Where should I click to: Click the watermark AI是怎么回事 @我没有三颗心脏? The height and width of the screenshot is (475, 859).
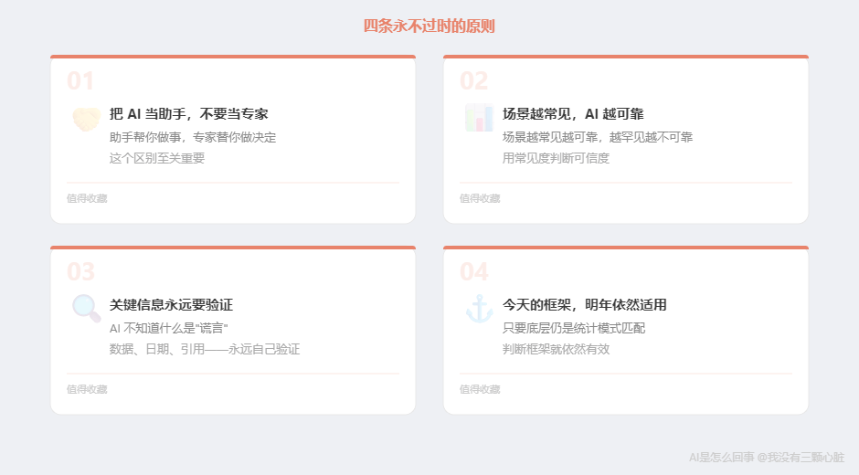(766, 457)
